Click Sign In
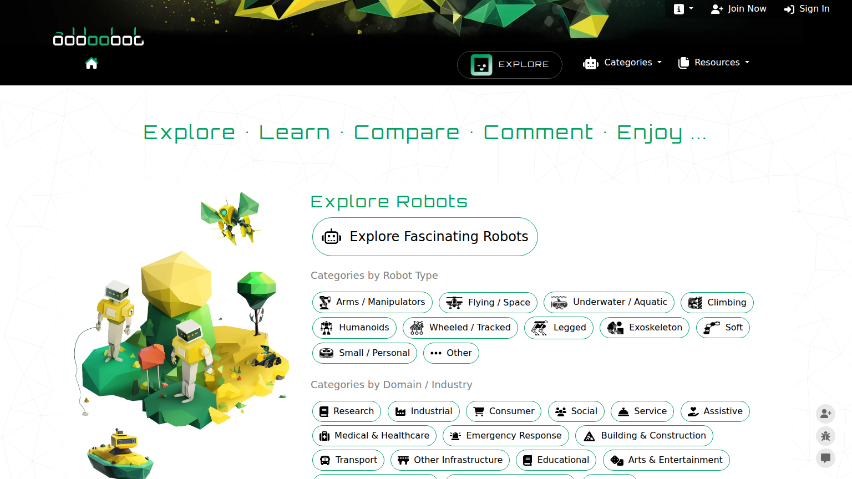Image resolution: width=852 pixels, height=479 pixels. (807, 9)
